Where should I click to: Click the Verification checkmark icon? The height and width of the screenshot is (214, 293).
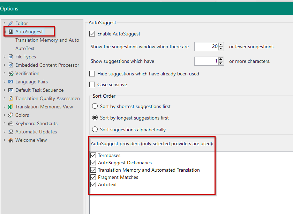point(11,74)
